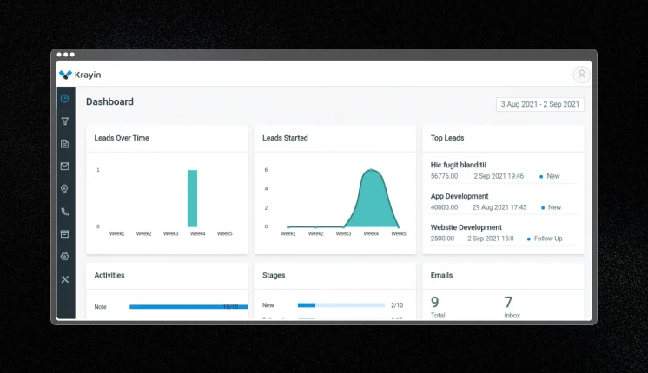Open Settings gear icon in sidebar
648x373 pixels.
point(64,256)
